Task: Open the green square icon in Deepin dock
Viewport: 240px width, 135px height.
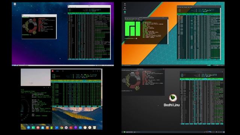Action: coord(33,127)
